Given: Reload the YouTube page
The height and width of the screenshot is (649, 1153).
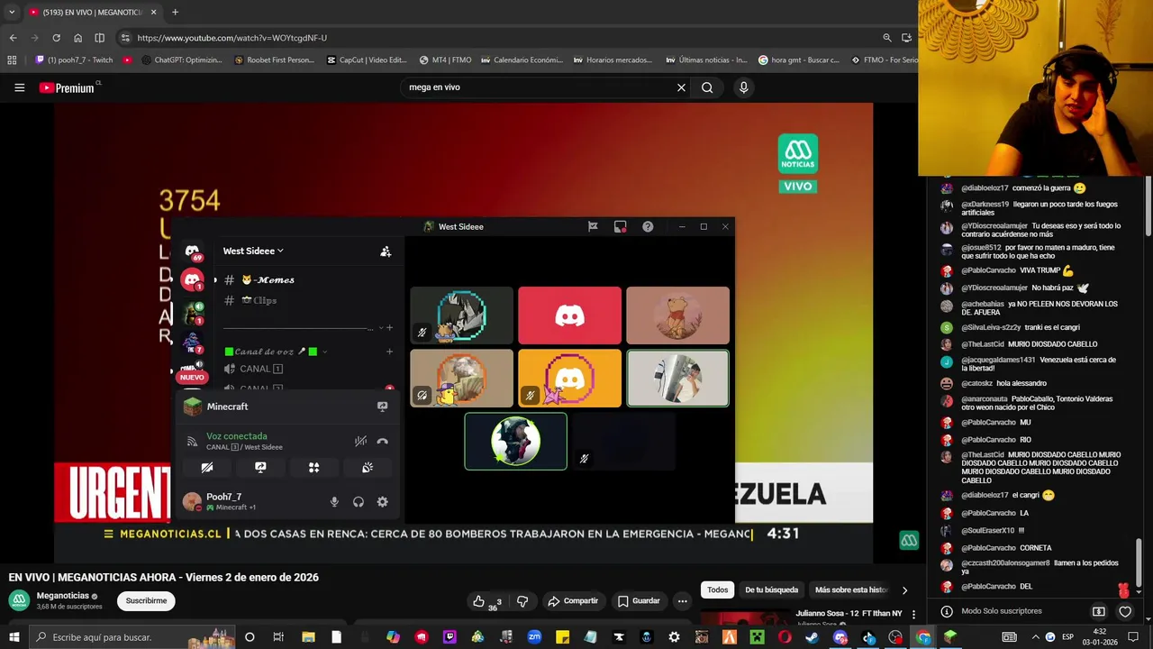Looking at the screenshot, I should [56, 38].
